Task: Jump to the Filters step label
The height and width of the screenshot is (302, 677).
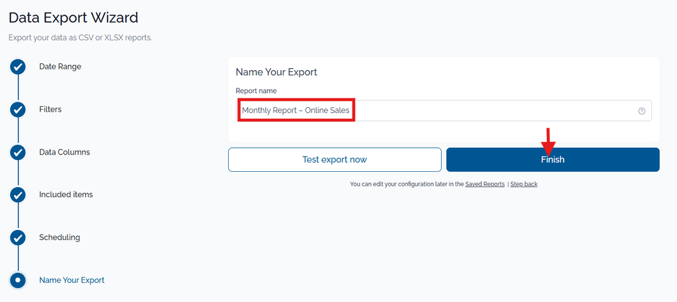Action: [x=50, y=109]
